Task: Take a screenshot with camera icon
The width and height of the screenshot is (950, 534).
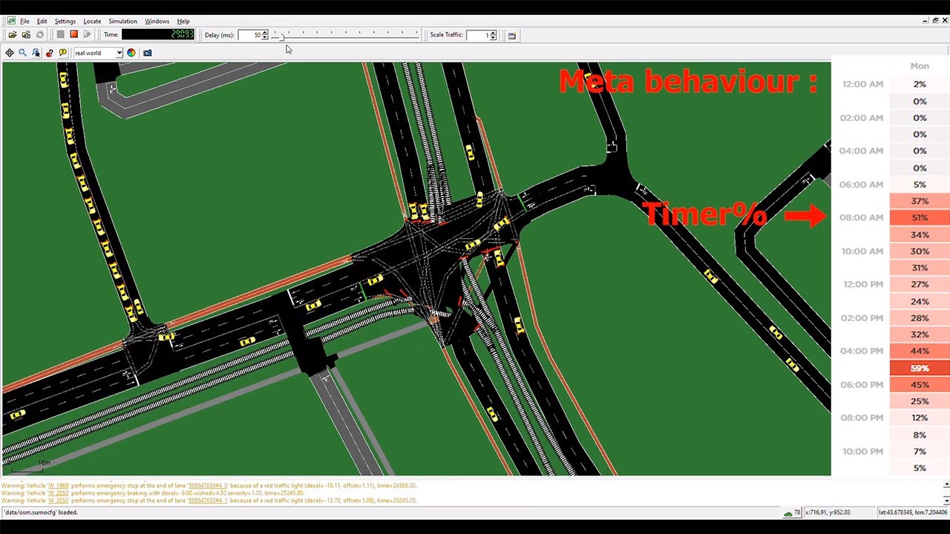Action: [x=148, y=53]
